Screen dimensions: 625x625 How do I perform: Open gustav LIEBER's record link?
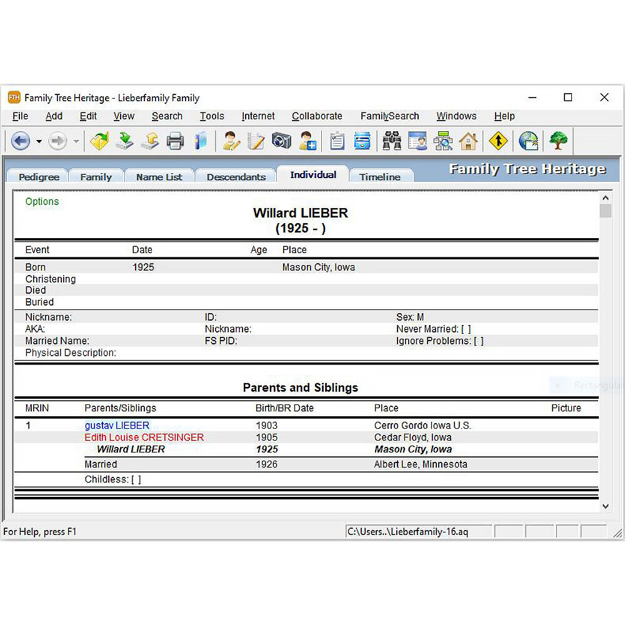(117, 425)
